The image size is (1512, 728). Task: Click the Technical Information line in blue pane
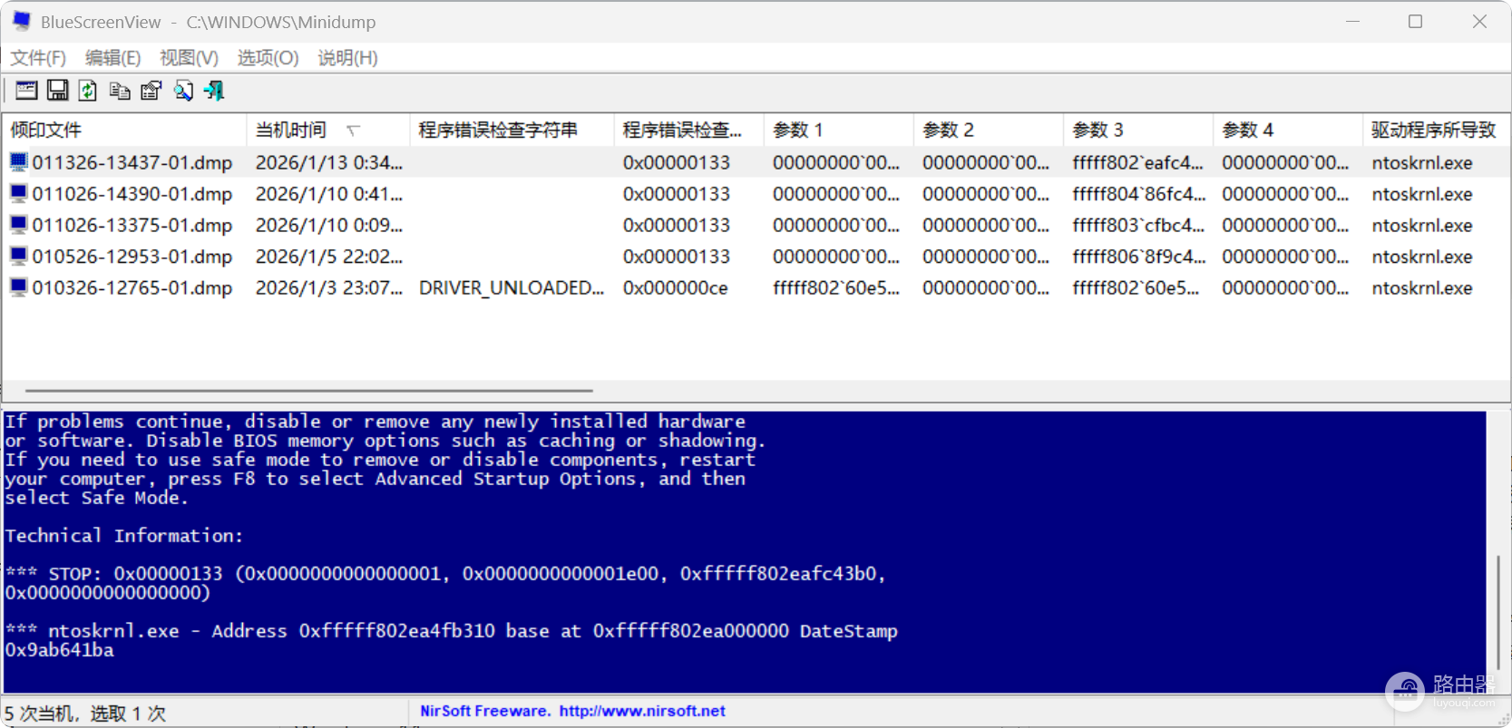pyautogui.click(x=124, y=536)
